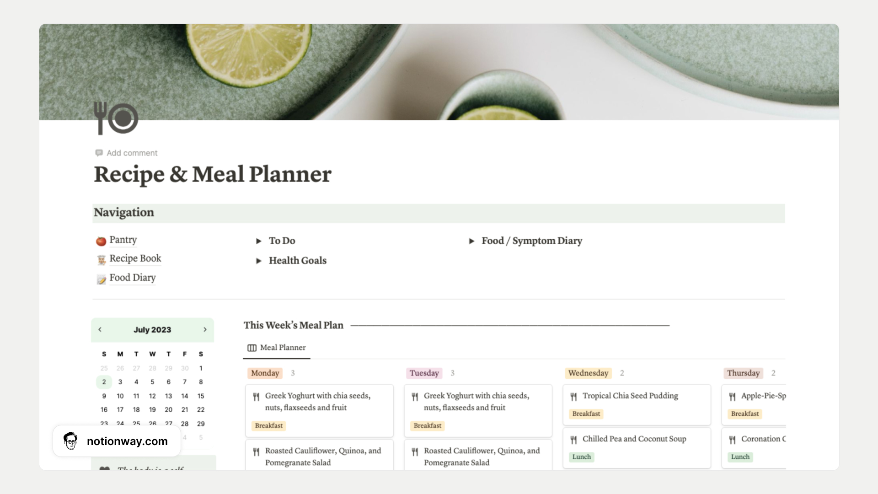Click the memo icon beside Food Diary
The height and width of the screenshot is (494, 878).
[x=101, y=278]
